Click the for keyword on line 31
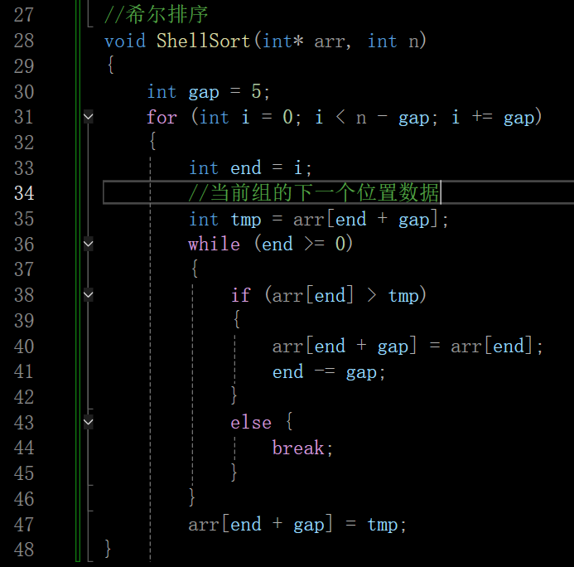Screen dimensions: 574x567 click(162, 117)
